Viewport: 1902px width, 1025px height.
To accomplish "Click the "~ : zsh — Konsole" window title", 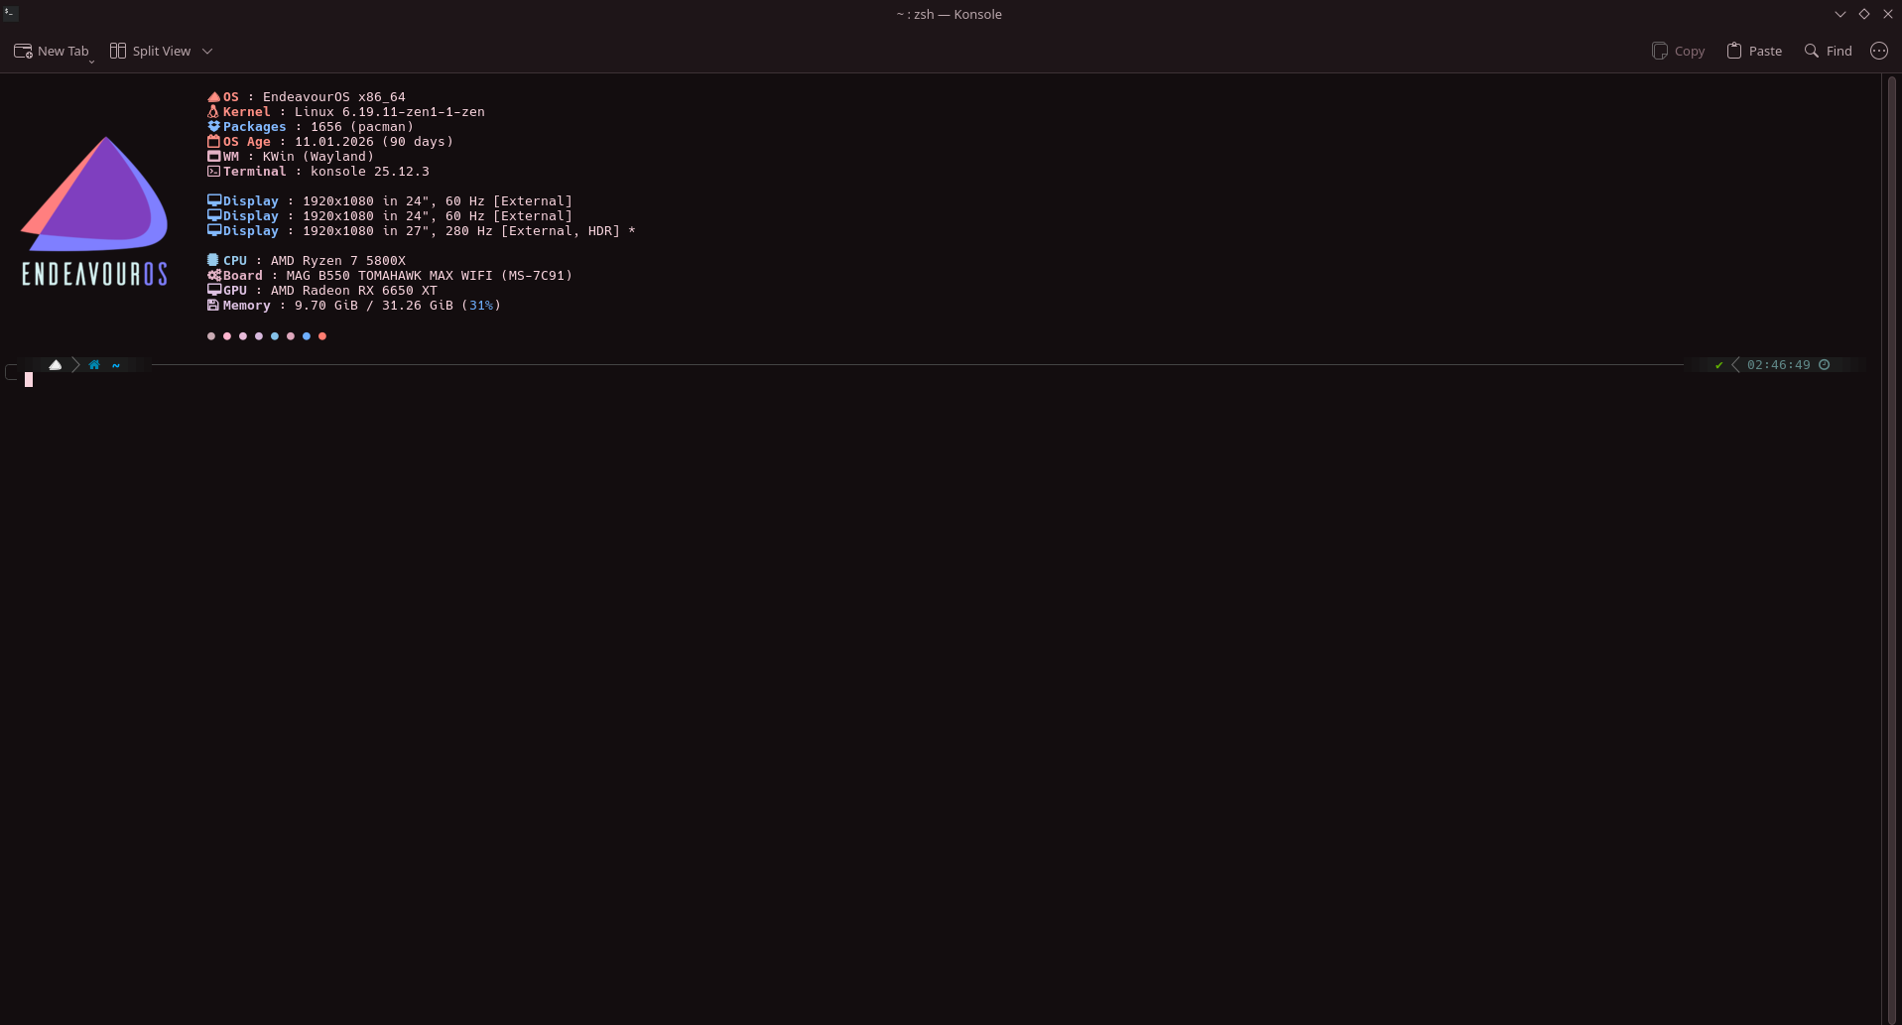I will (x=950, y=14).
